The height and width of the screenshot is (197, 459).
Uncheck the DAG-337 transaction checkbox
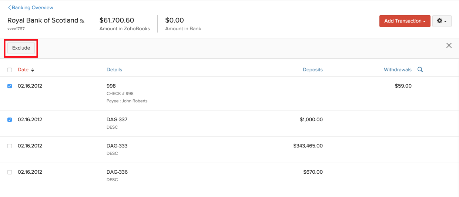pos(10,120)
